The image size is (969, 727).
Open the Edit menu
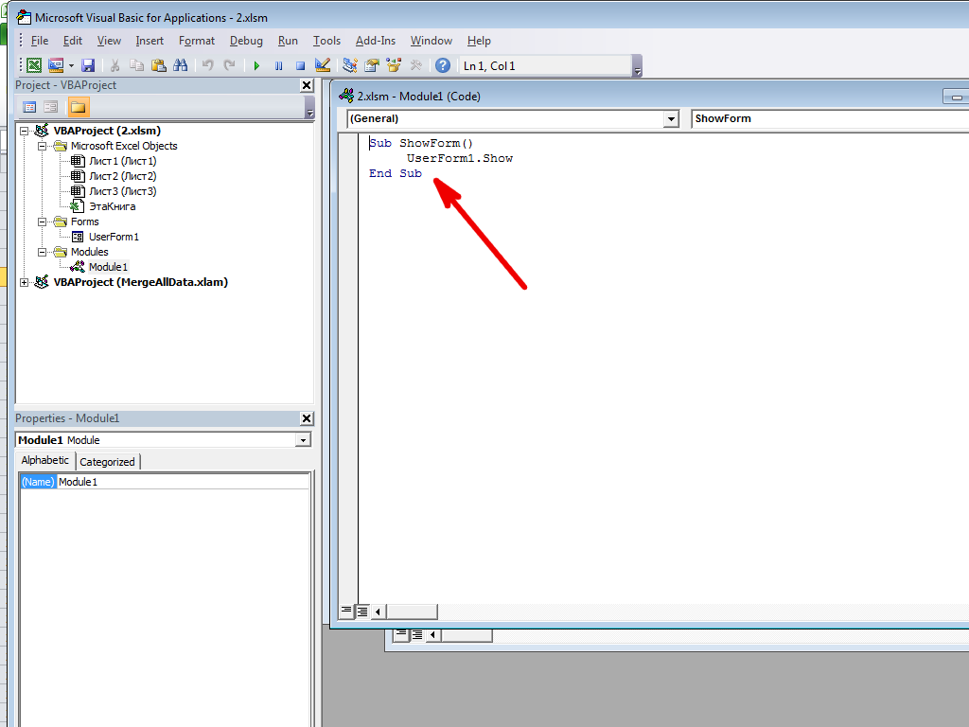coord(72,41)
